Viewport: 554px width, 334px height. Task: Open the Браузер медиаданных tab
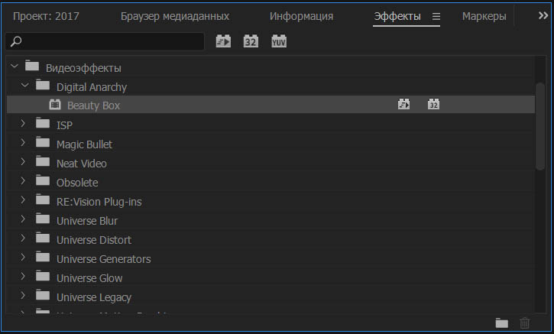(175, 16)
